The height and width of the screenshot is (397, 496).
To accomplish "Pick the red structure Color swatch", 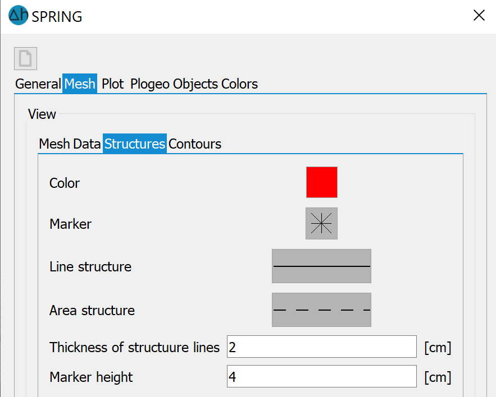I will click(x=321, y=182).
